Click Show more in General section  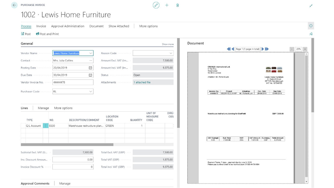pyautogui.click(x=168, y=44)
